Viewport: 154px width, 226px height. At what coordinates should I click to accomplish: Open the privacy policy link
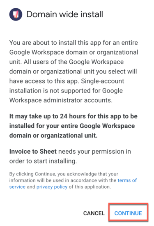(52, 187)
